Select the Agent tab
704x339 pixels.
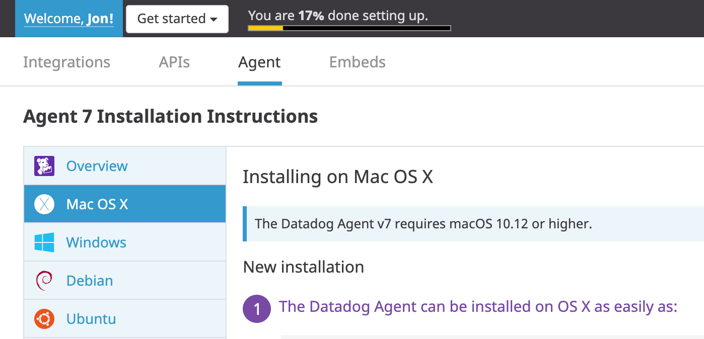[259, 62]
